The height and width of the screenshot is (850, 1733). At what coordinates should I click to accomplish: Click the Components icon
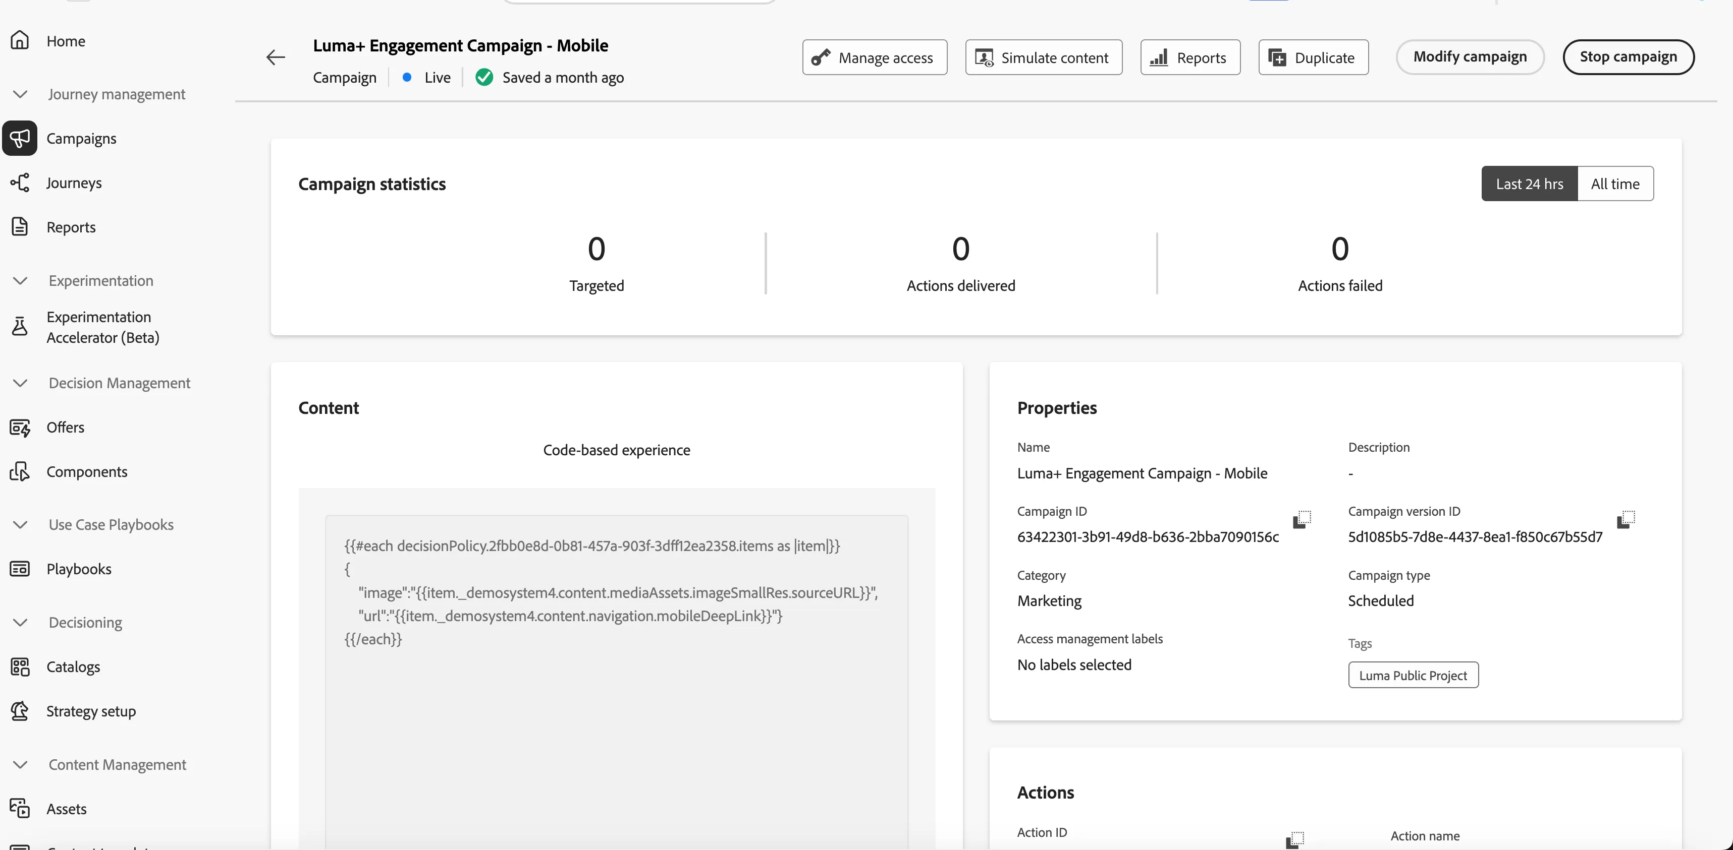[20, 472]
